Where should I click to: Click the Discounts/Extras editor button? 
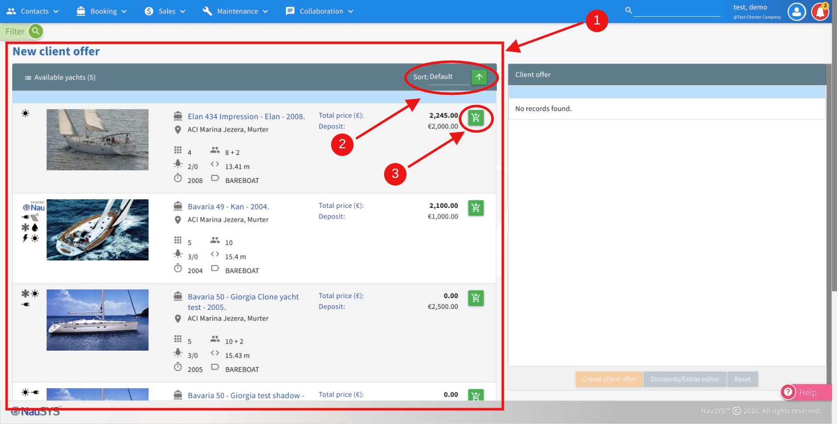coord(685,379)
